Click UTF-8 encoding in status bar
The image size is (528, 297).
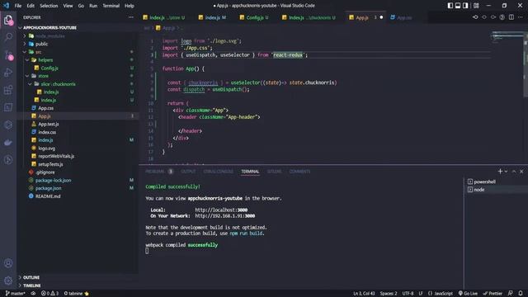(408, 294)
